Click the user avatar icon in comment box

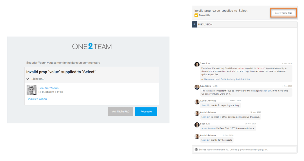[196, 149]
